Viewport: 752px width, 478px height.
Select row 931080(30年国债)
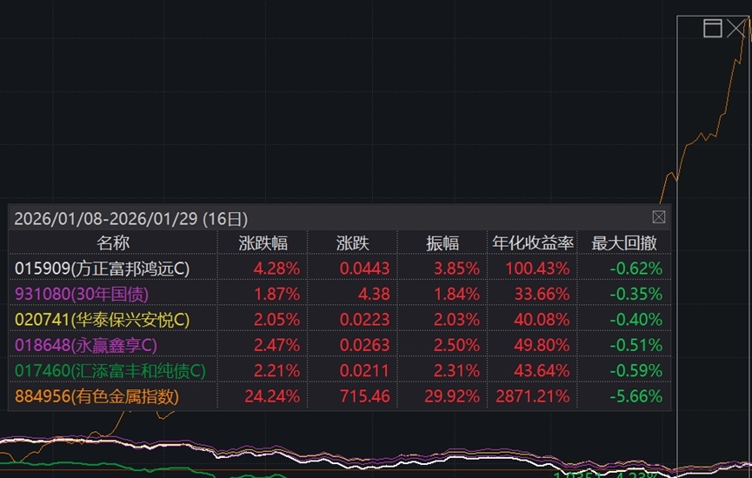tap(340, 294)
